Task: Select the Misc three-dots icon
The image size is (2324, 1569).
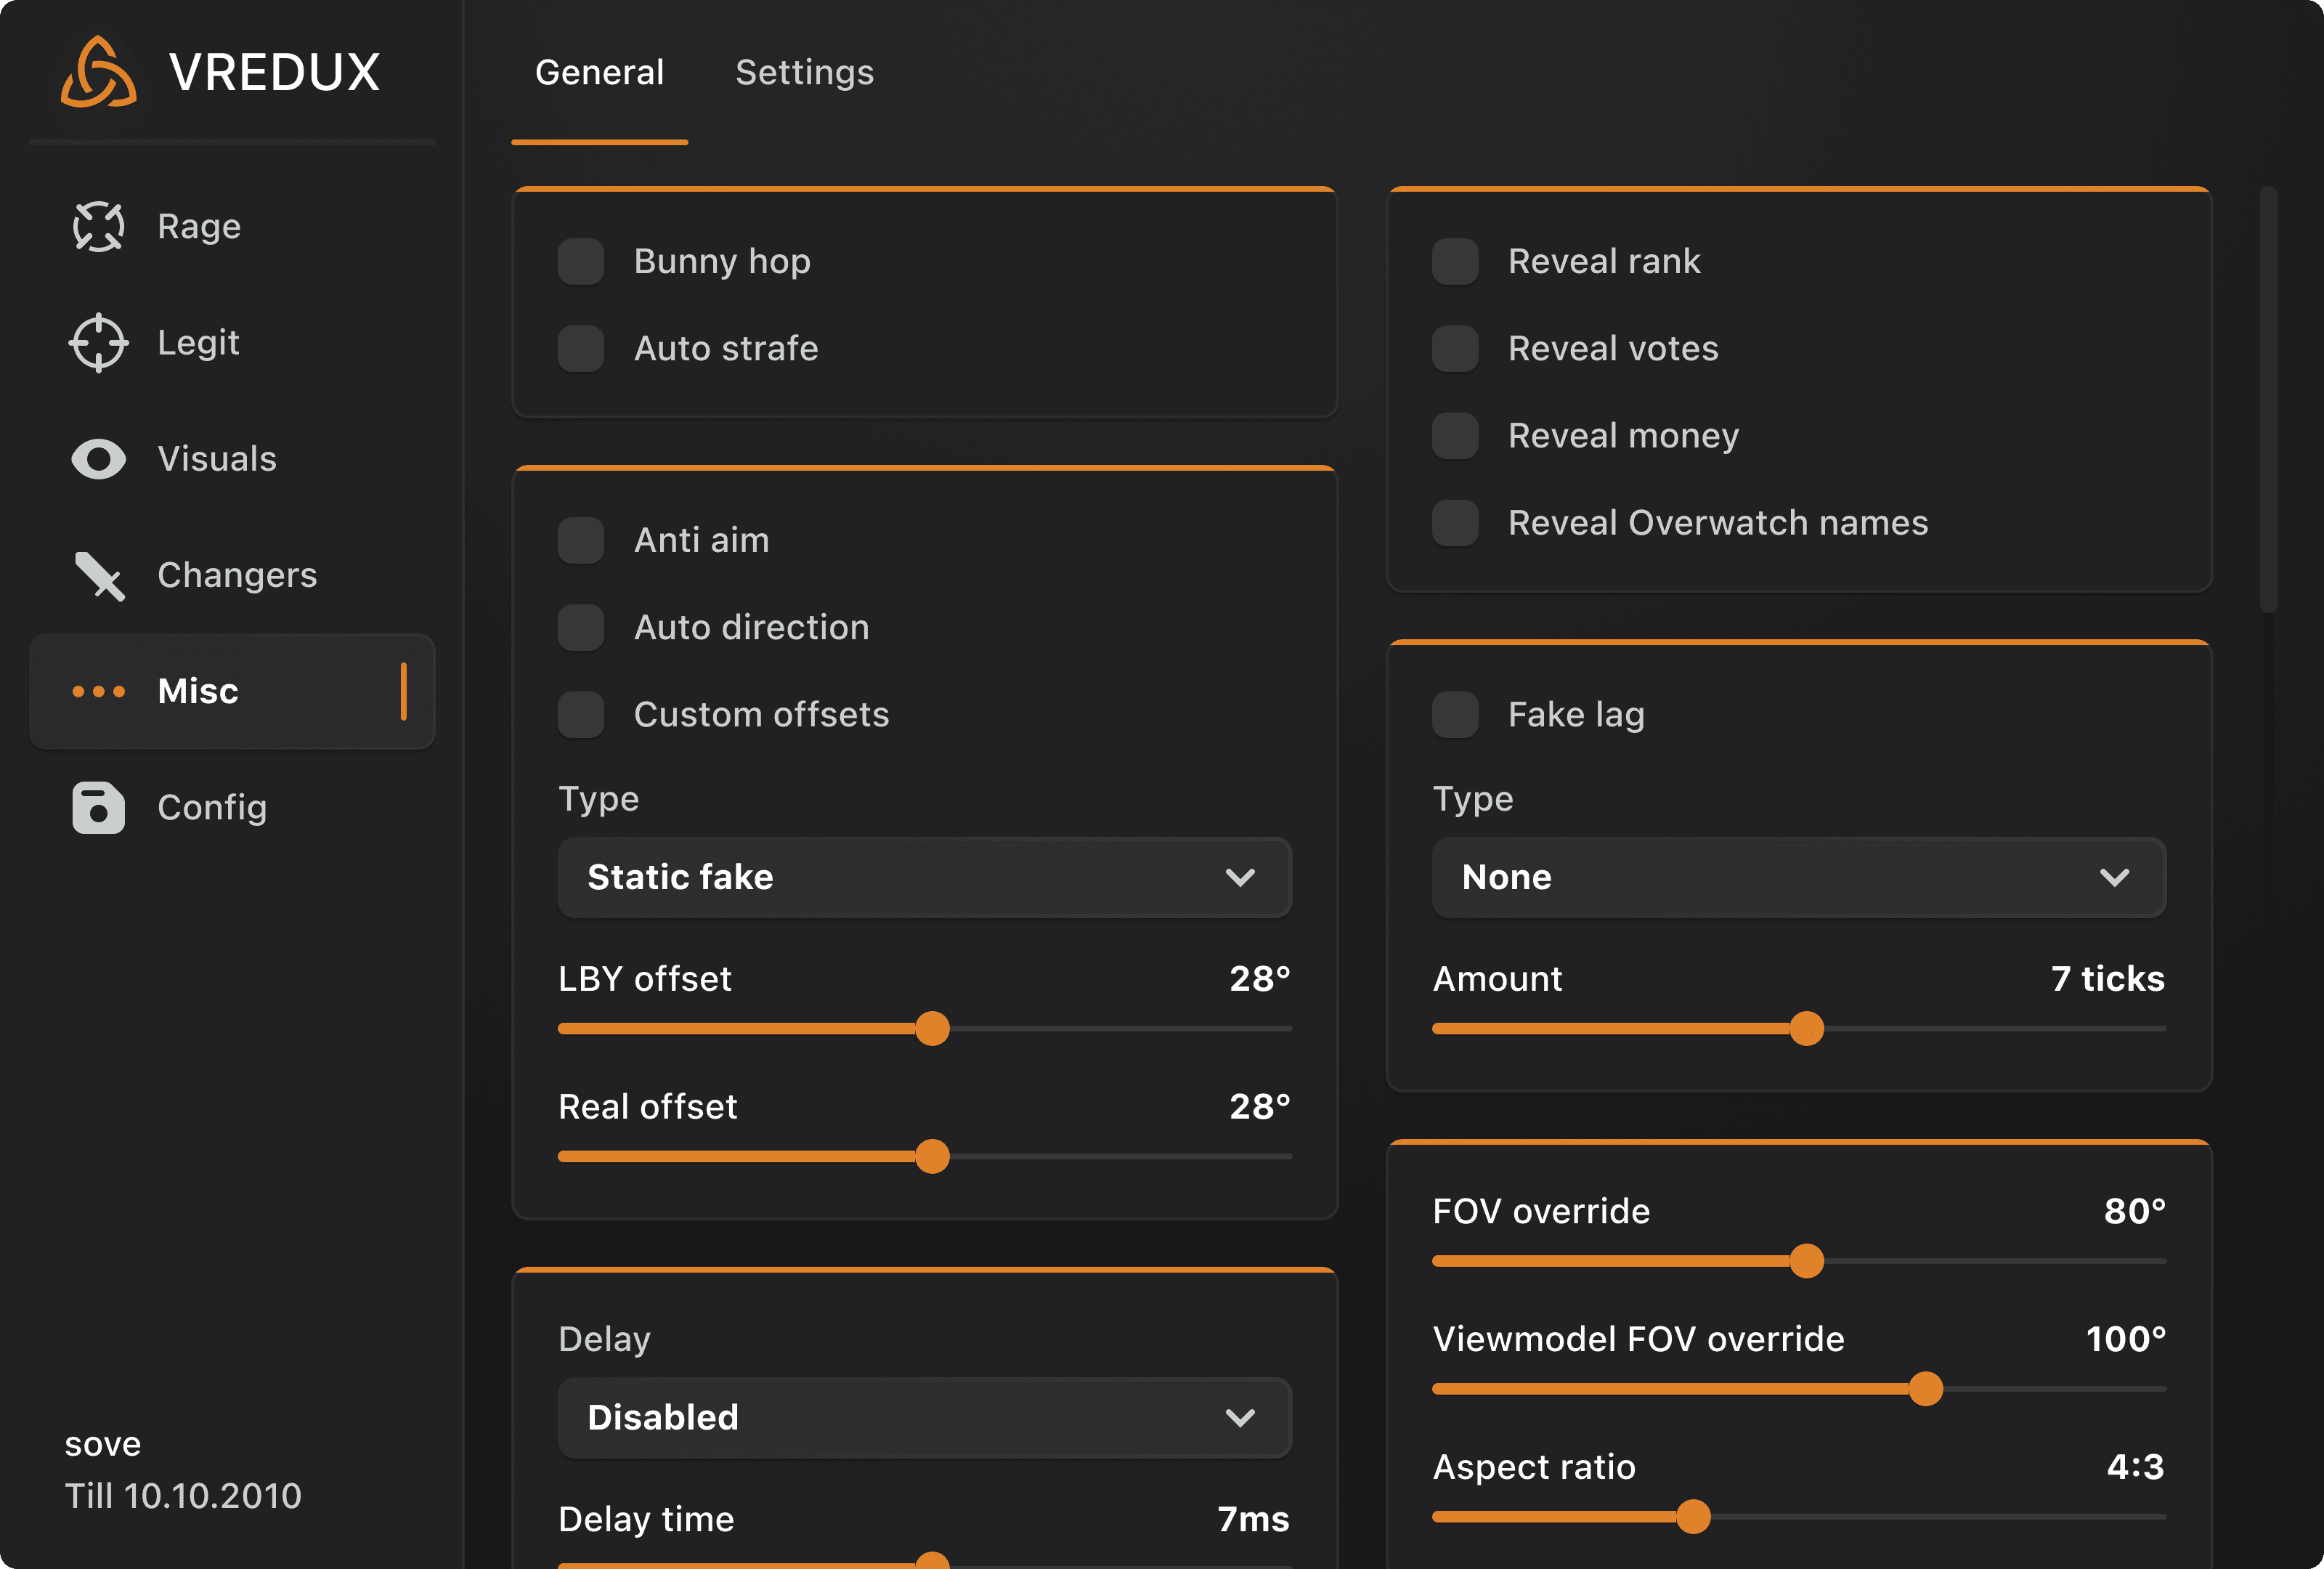Action: coord(98,691)
